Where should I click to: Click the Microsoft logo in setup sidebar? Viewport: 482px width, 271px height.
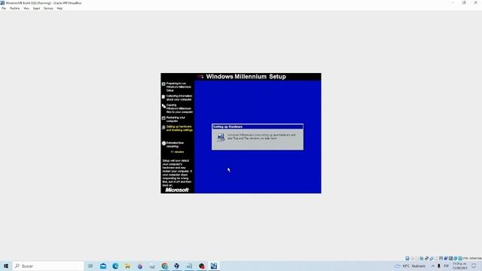(x=177, y=190)
